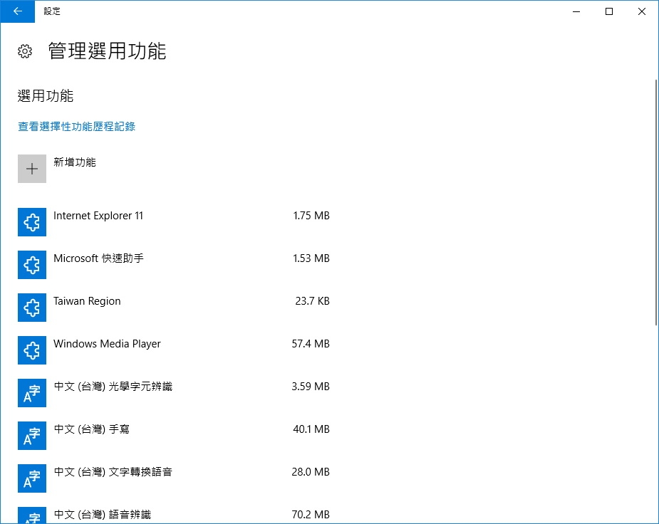Image resolution: width=659 pixels, height=524 pixels.
Task: Click the Taiwan Region puzzle icon
Action: [x=32, y=308]
